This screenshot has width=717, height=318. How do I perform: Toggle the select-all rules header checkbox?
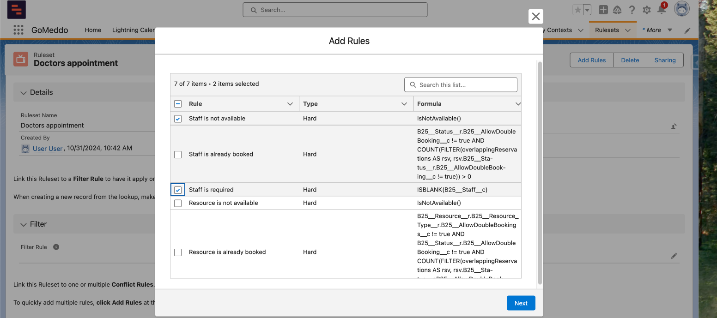point(178,104)
